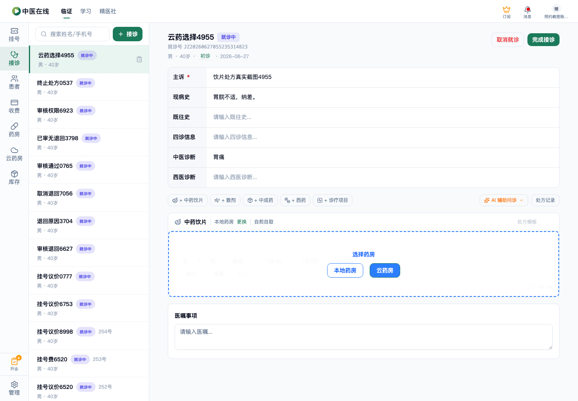The width and height of the screenshot is (578, 401).
Task: Add 散剂 prescription
Action: click(225, 200)
